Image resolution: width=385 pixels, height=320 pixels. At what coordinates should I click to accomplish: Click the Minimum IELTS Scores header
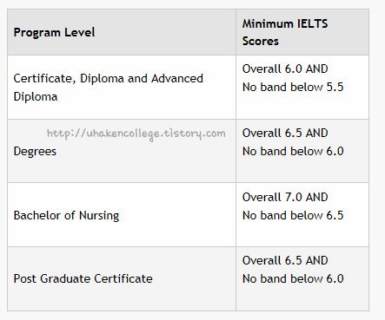tap(302, 32)
